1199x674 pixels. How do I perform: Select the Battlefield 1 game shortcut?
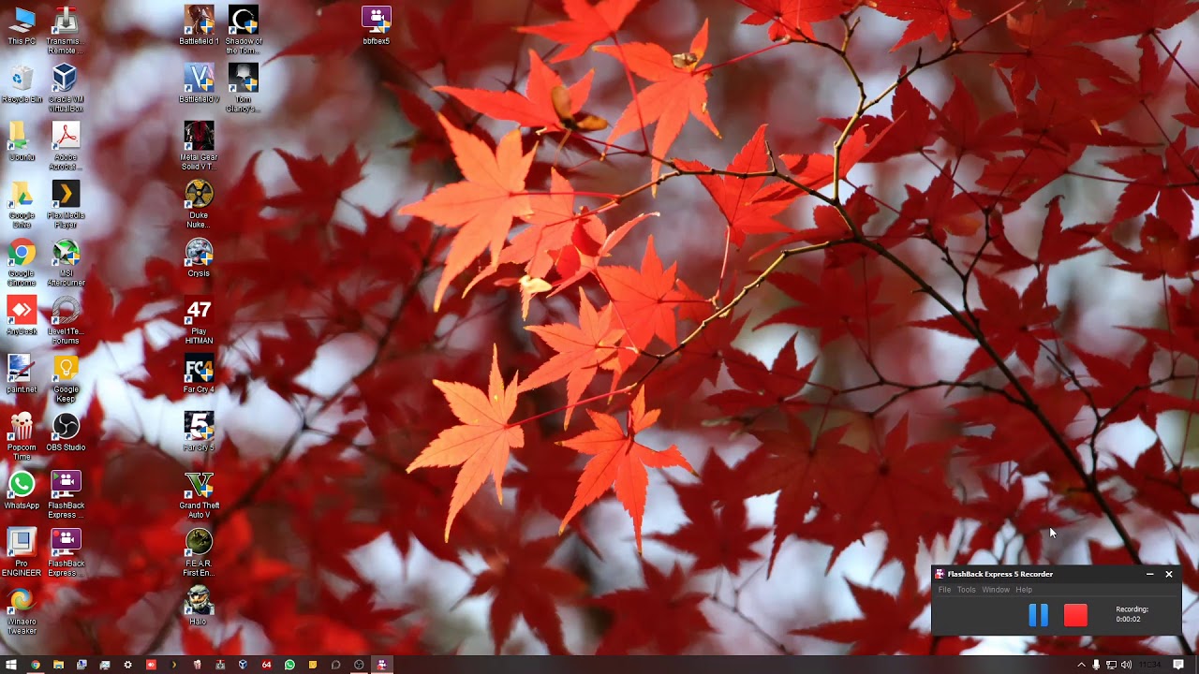tap(199, 25)
